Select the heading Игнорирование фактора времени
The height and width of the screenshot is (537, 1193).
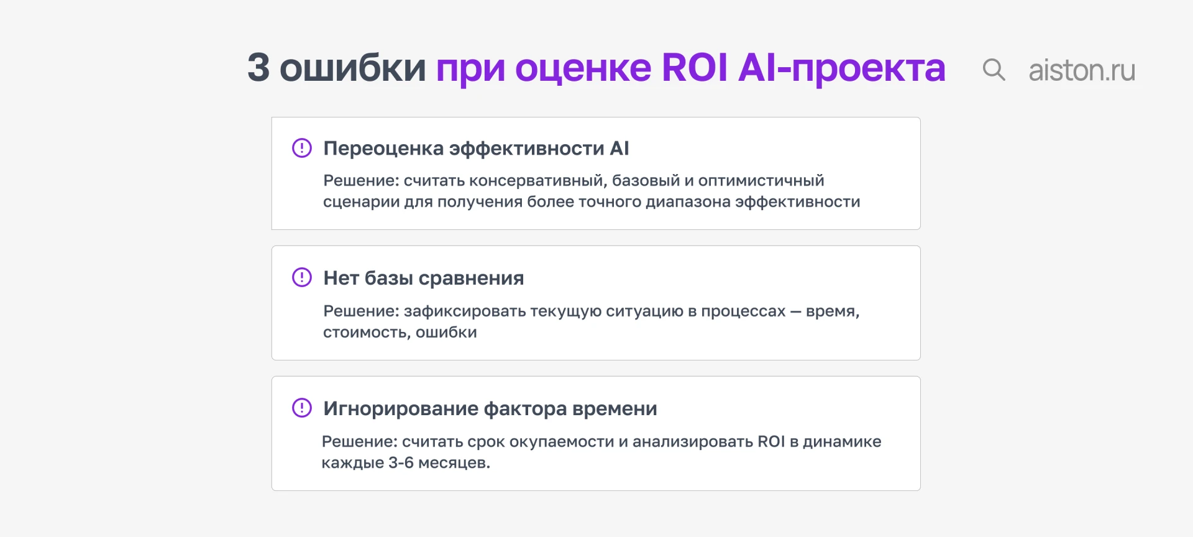[x=490, y=408]
